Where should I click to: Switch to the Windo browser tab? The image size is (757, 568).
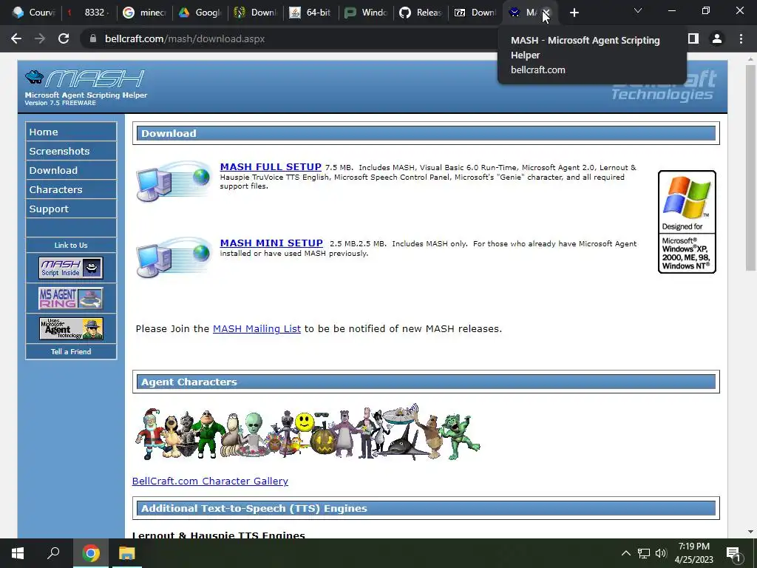367,13
